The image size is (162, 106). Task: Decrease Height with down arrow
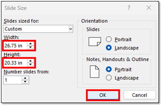click(x=30, y=64)
